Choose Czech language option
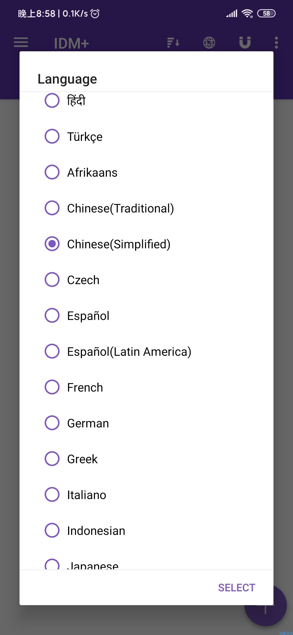The image size is (293, 635). point(52,280)
